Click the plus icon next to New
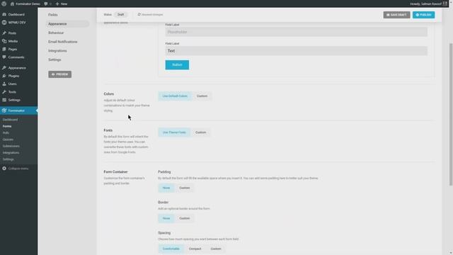This screenshot has height=255, width=453. (57, 4)
